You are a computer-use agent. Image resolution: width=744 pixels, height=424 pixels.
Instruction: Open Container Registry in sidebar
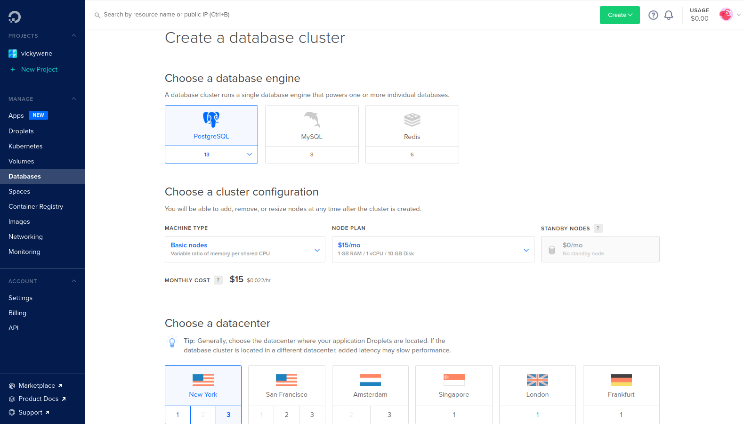(x=36, y=206)
